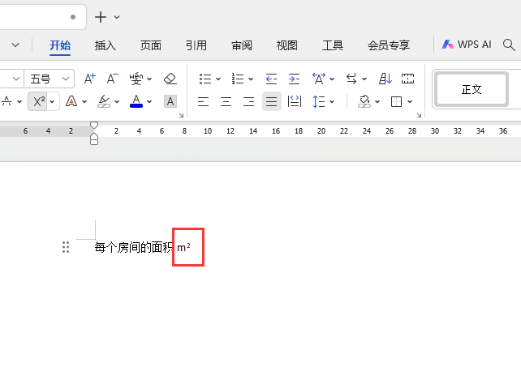The image size is (521, 367).
Task: Click the m² text in document
Action: (x=183, y=247)
